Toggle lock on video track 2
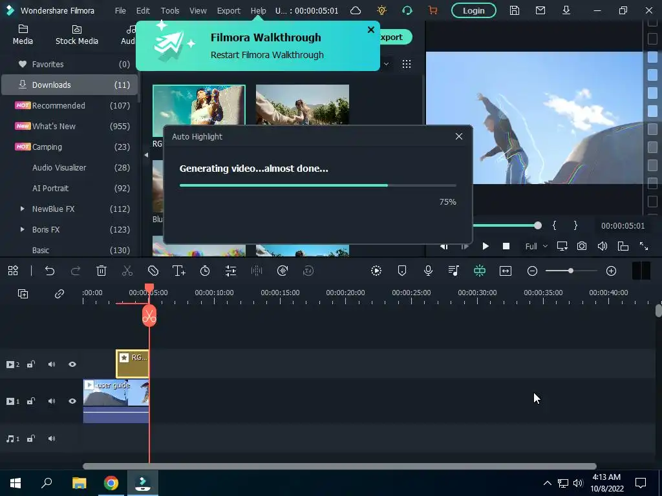The width and height of the screenshot is (662, 496). coord(31,364)
